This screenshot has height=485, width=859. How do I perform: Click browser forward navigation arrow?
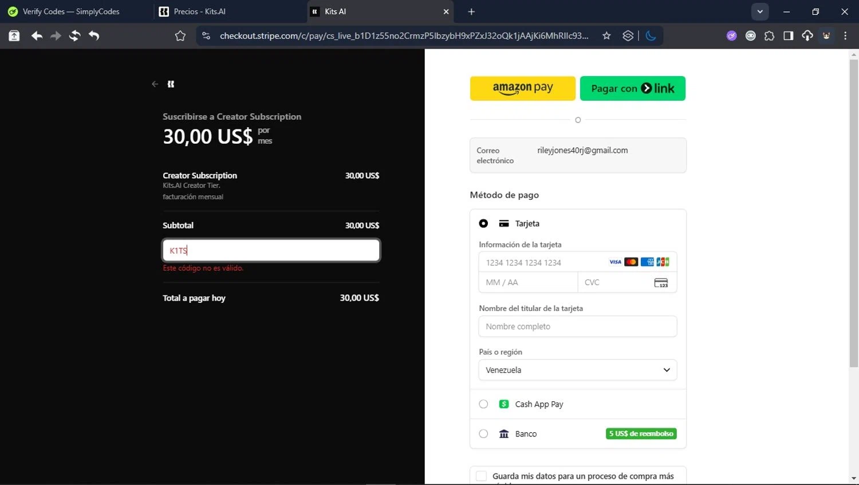pyautogui.click(x=56, y=36)
